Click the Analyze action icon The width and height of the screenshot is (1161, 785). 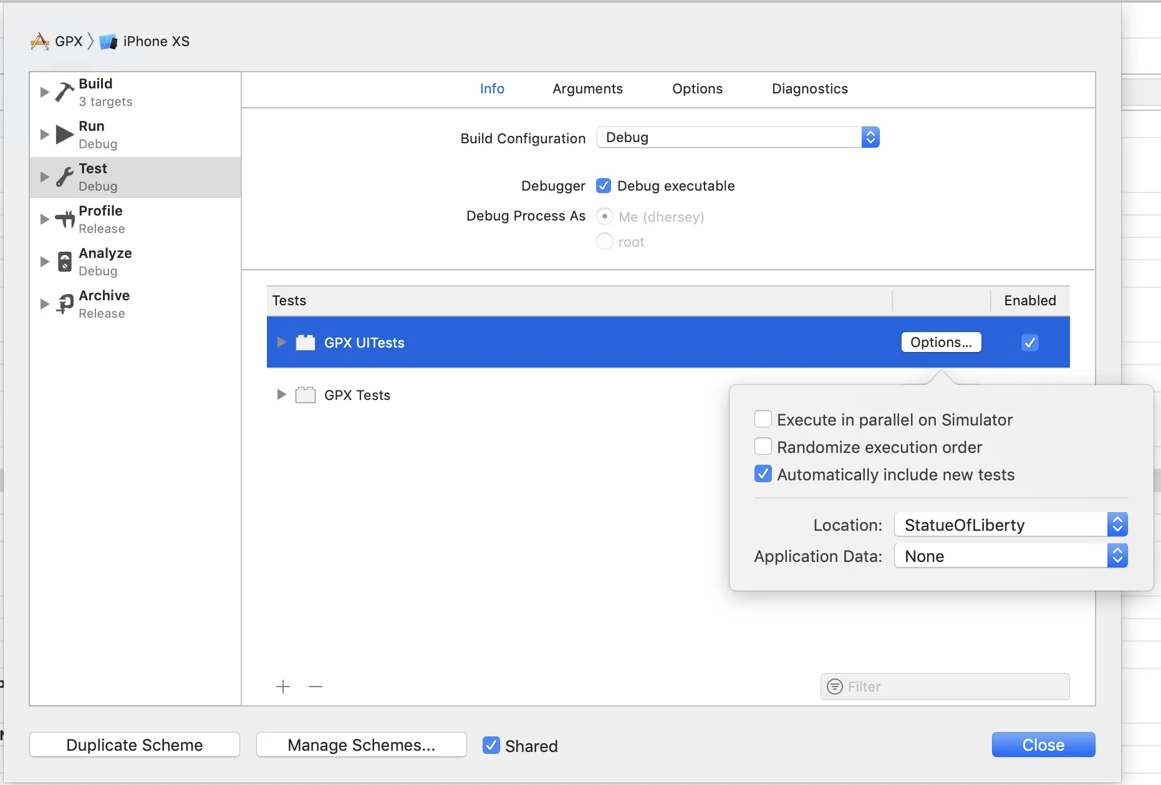[64, 262]
